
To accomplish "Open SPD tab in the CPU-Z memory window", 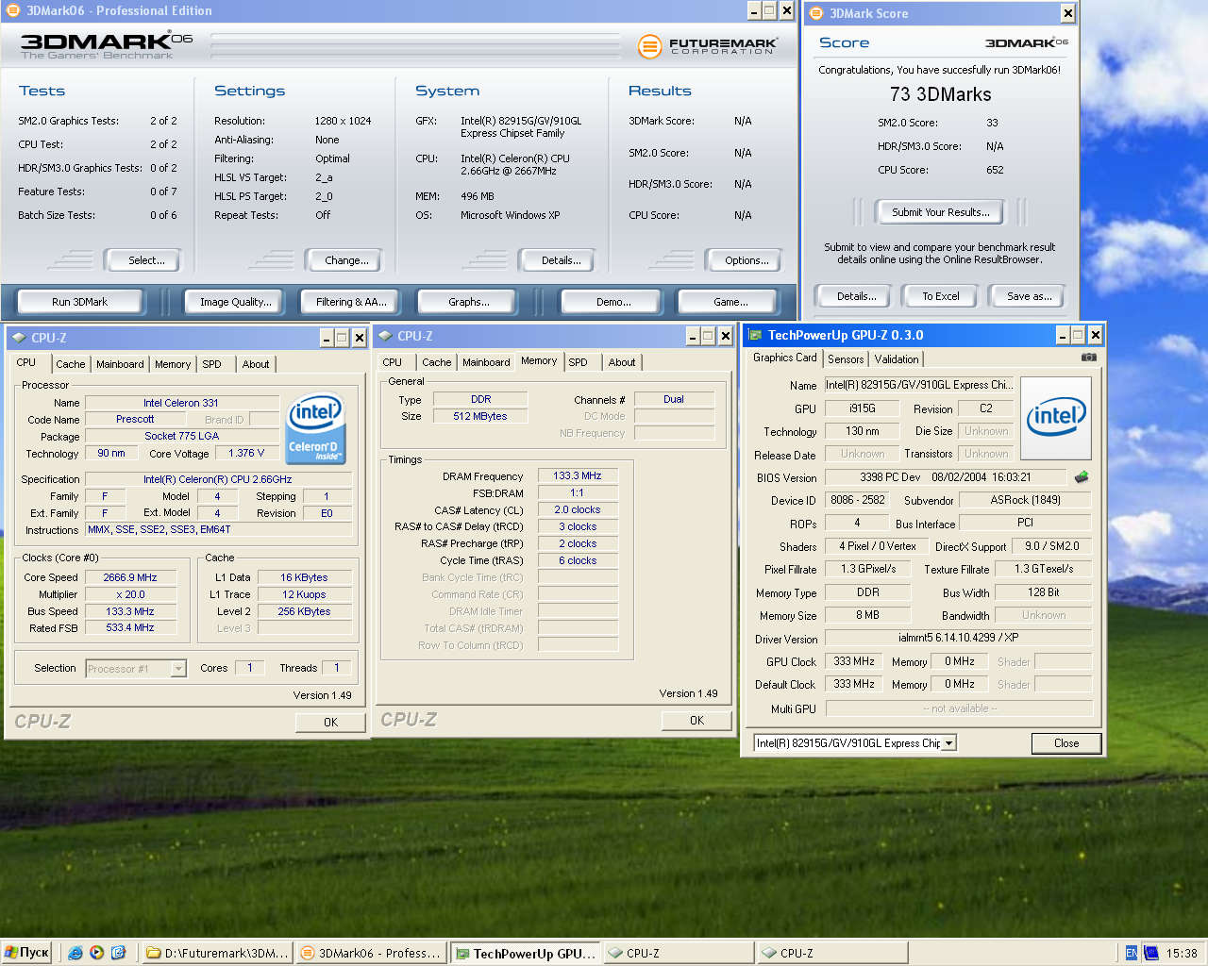I will point(579,362).
